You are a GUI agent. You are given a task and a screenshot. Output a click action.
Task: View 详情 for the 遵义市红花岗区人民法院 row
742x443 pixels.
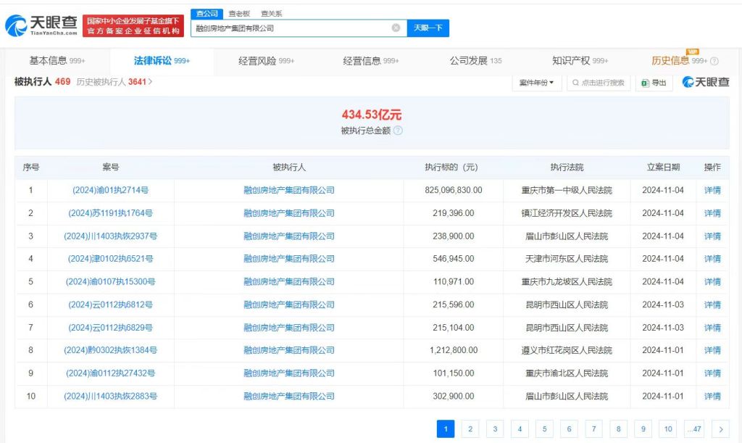(712, 350)
